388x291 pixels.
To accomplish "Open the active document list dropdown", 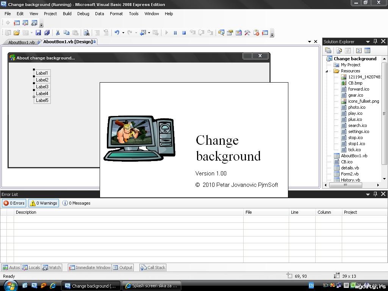I will [310, 42].
